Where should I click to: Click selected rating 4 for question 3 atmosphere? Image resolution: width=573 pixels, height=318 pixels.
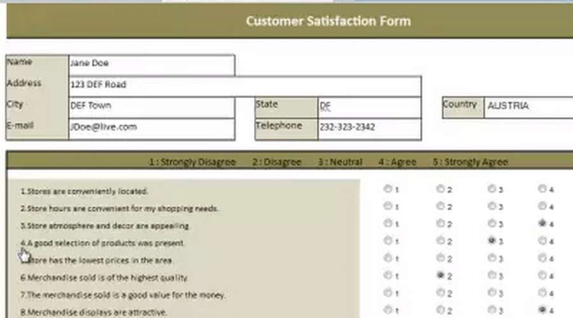542,223
